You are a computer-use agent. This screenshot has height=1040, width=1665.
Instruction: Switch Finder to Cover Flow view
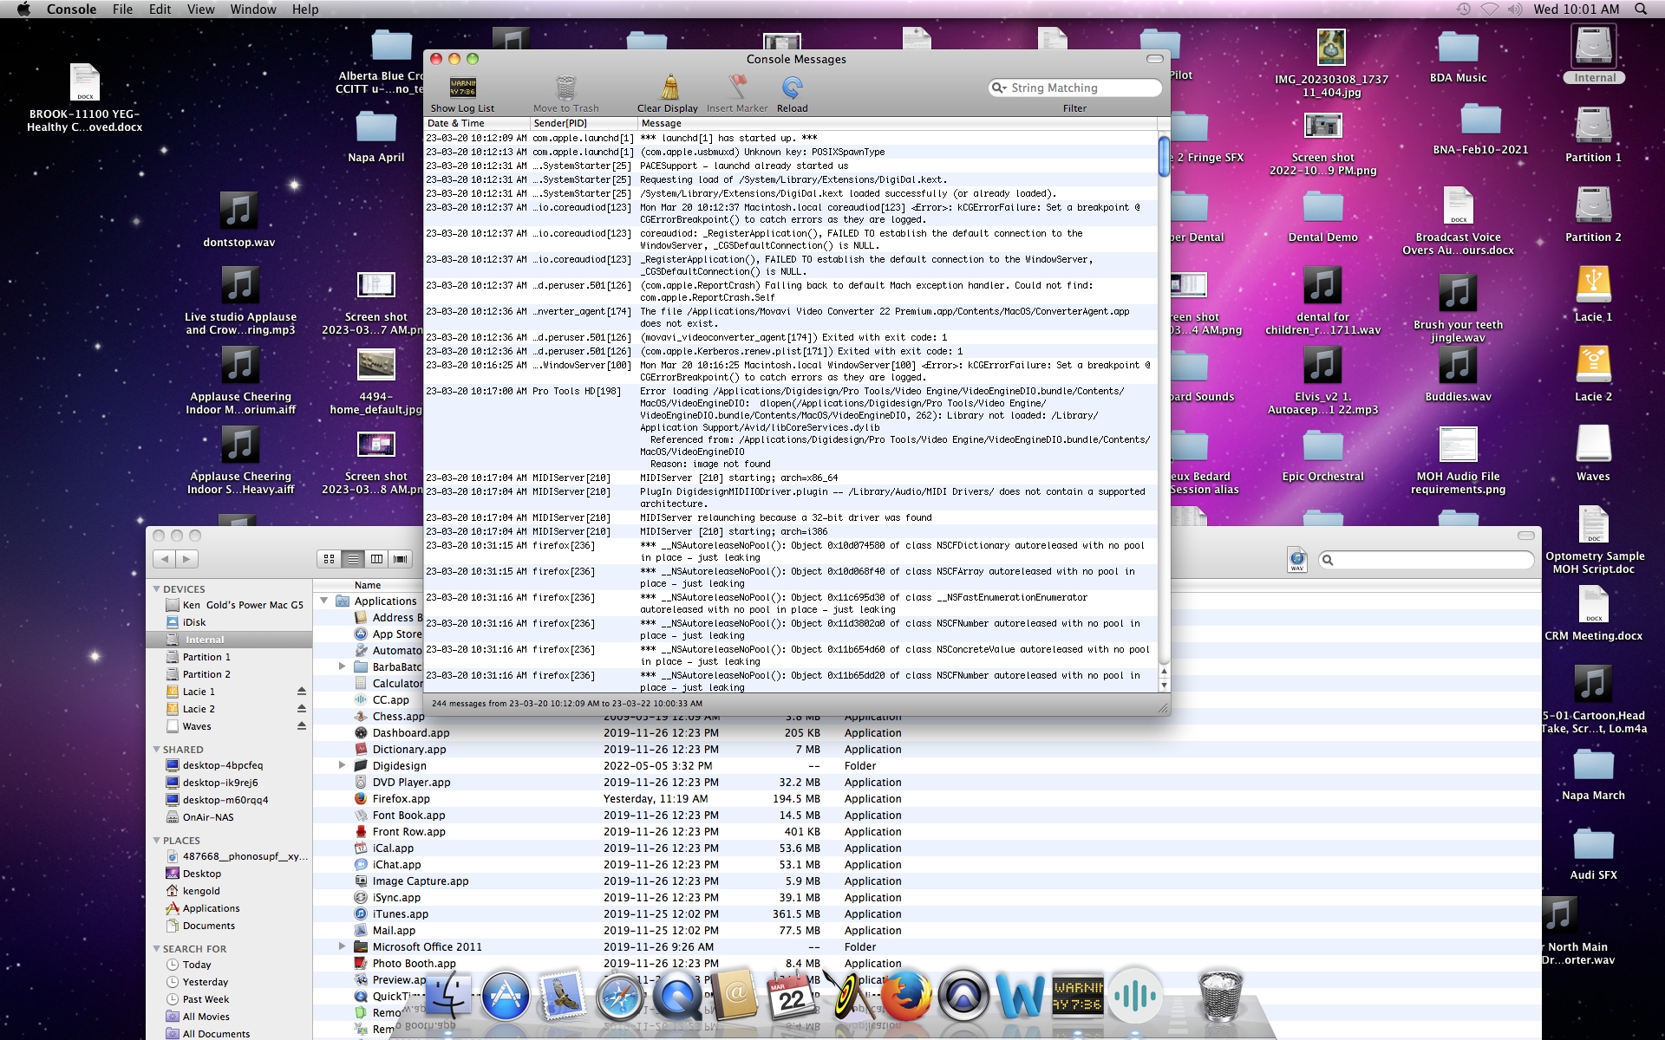pos(400,559)
